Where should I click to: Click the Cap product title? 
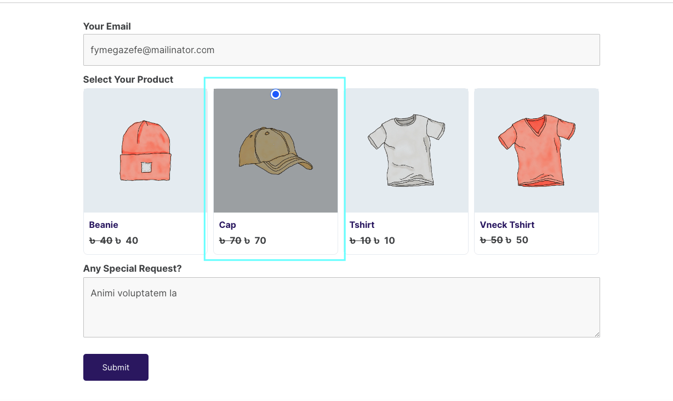227,225
